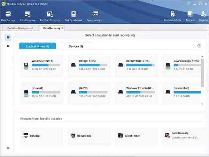Viewport: 209px width, 157px height.
Task: Click the drive list scroll down arrow
Action: point(202,104)
